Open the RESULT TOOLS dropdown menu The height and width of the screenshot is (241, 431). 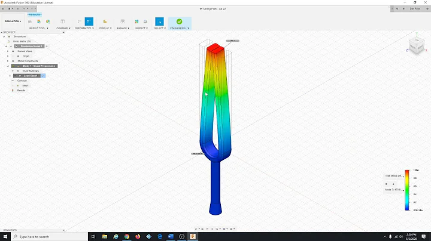point(39,28)
